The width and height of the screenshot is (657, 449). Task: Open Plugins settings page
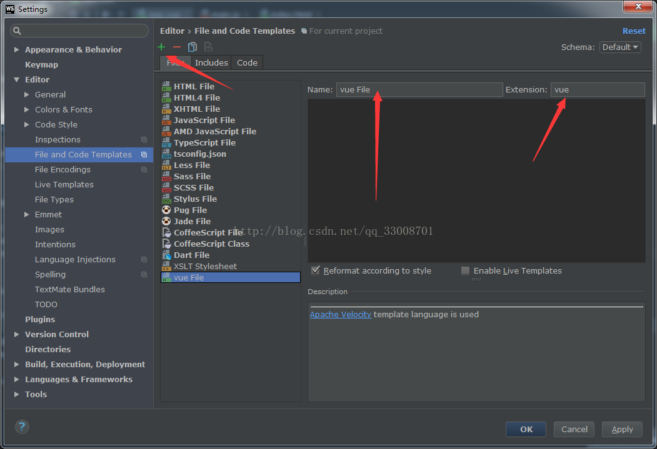pyautogui.click(x=40, y=319)
